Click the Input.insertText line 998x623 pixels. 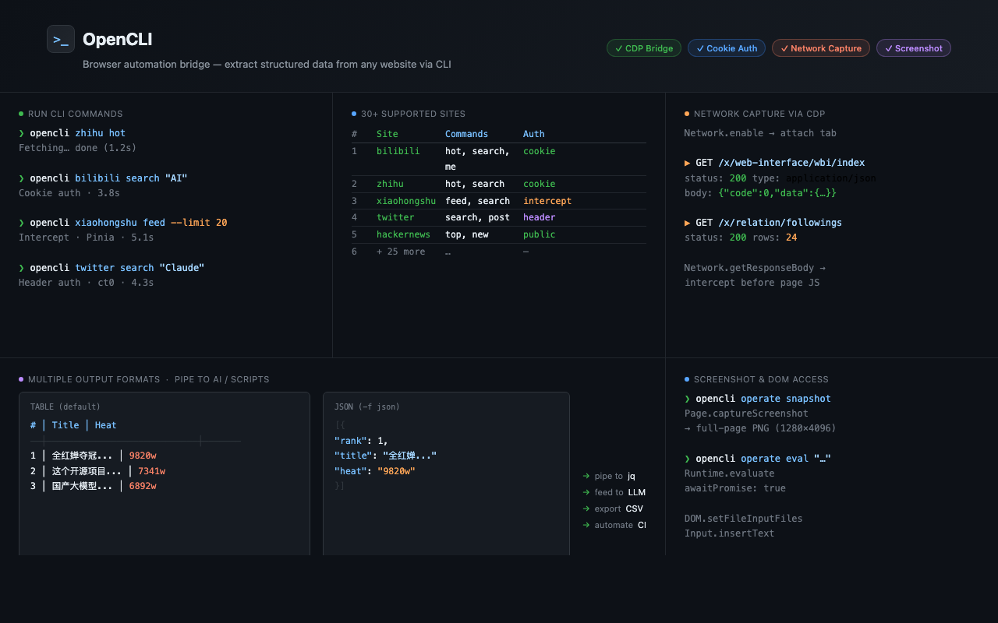[x=730, y=533]
